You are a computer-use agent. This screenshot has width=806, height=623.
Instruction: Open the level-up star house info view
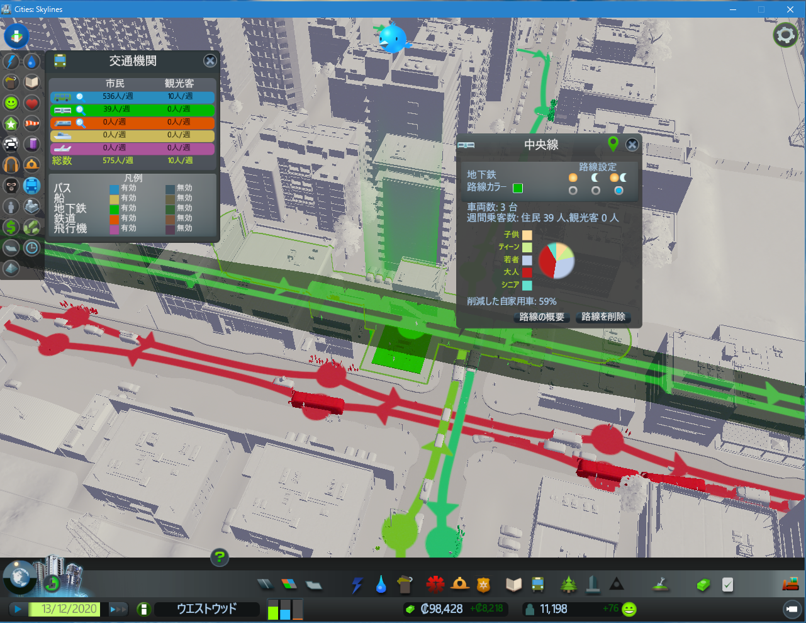tap(11, 124)
